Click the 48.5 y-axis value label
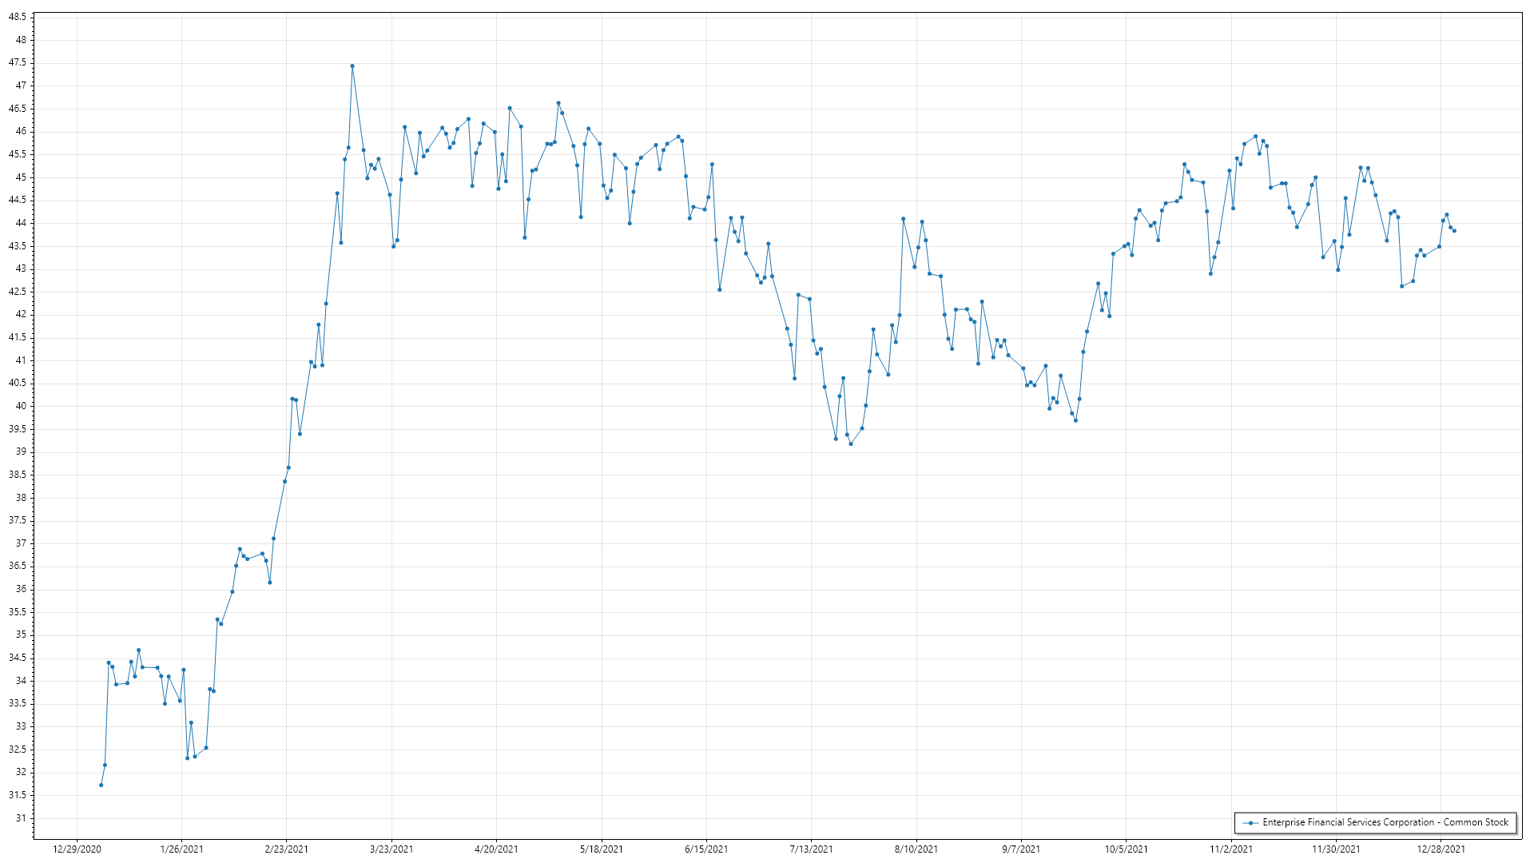This screenshot has height=863, width=1534. (18, 17)
